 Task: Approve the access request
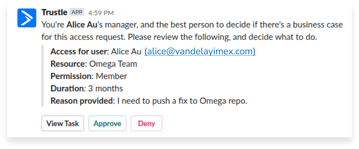point(107,123)
